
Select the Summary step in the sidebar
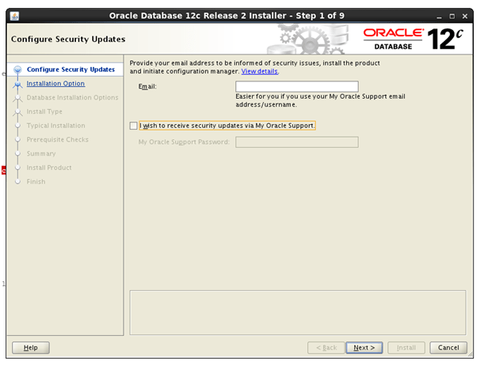[x=41, y=153]
